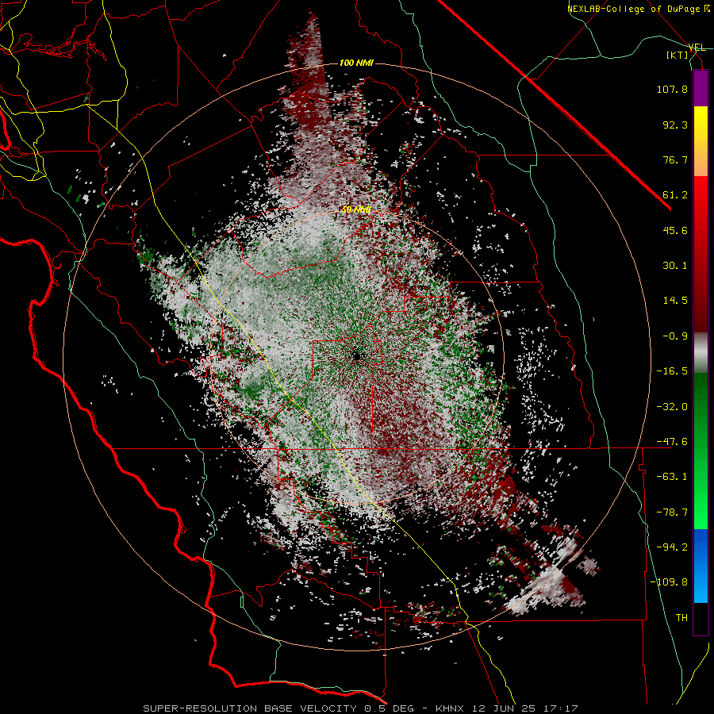Click the 14.5 value on velocity scale
Viewport: 714px width, 714px height.
pos(675,301)
